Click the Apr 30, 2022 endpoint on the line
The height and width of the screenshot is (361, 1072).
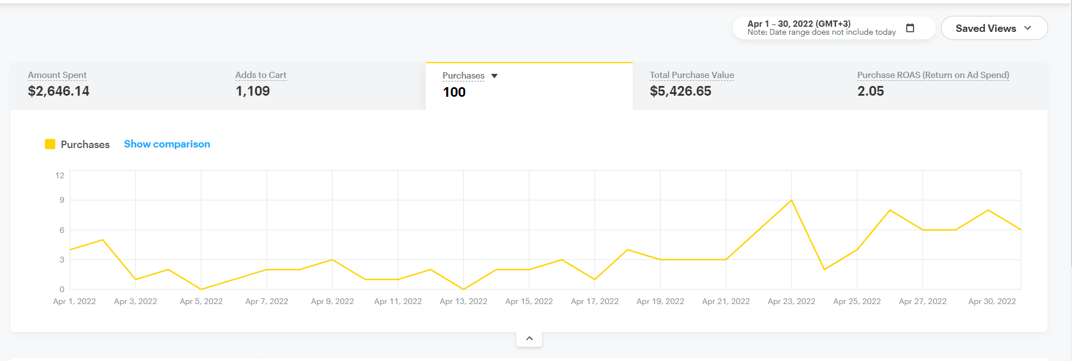1020,229
